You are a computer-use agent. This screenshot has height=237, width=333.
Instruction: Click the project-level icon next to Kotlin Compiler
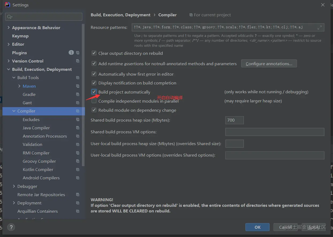[78, 169]
